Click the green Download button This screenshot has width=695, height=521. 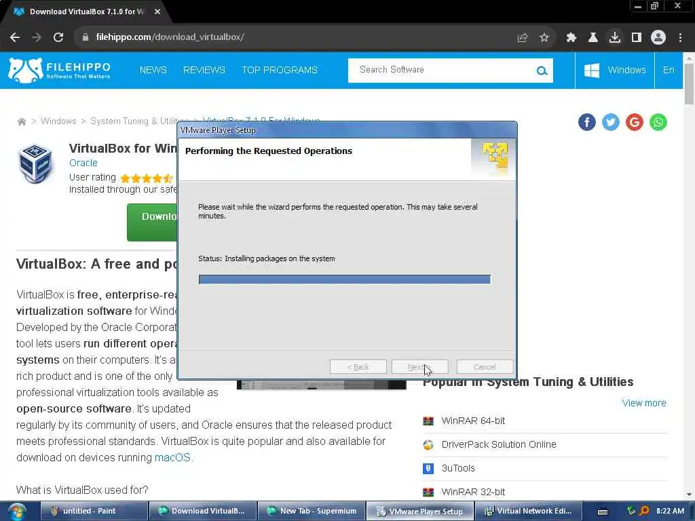pyautogui.click(x=152, y=223)
